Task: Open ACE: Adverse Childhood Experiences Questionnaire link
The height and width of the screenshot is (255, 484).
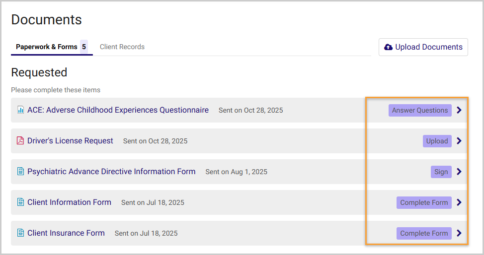Action: pos(118,110)
